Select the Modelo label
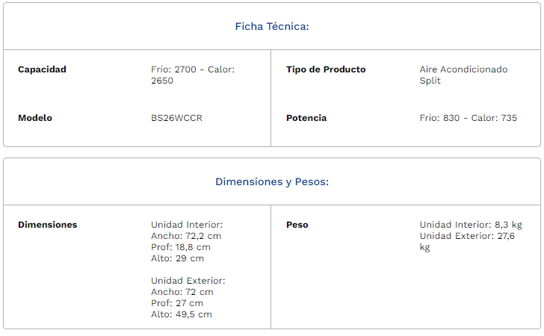Image resolution: width=544 pixels, height=336 pixels. (35, 118)
